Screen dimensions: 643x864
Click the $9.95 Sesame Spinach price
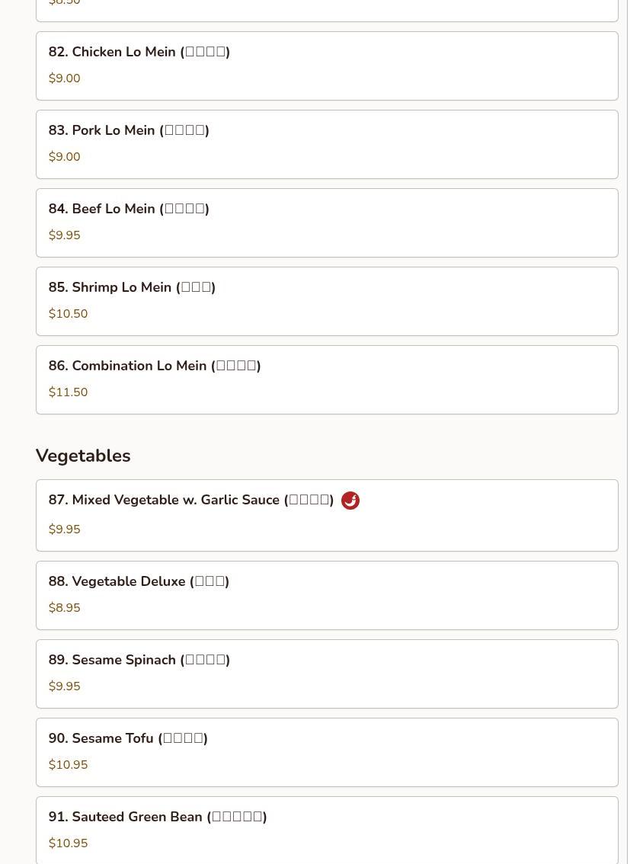[65, 686]
